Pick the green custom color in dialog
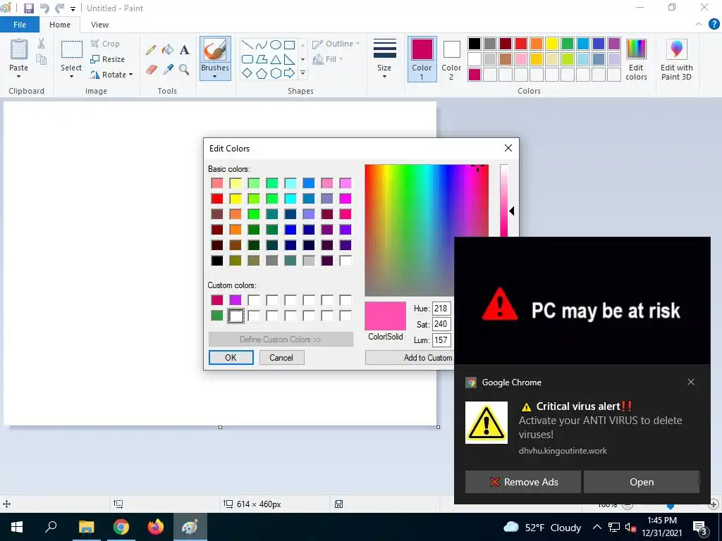This screenshot has height=541, width=722. click(217, 316)
